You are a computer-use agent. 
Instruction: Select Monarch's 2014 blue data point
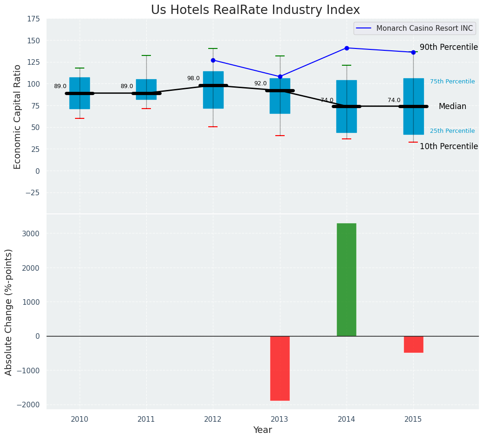[347, 48]
